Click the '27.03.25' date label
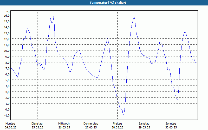Screen dimensions: 208x130 pyautogui.click(x=91, y=127)
